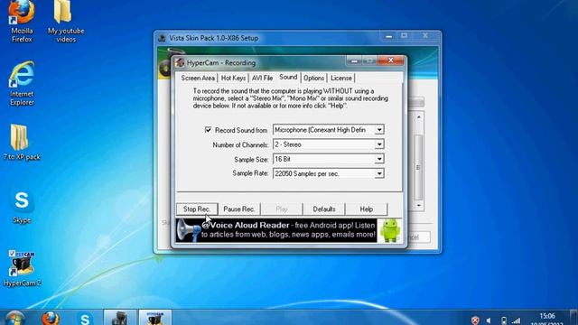Click the Stop Rec. button
The image size is (578, 325).
tap(197, 209)
